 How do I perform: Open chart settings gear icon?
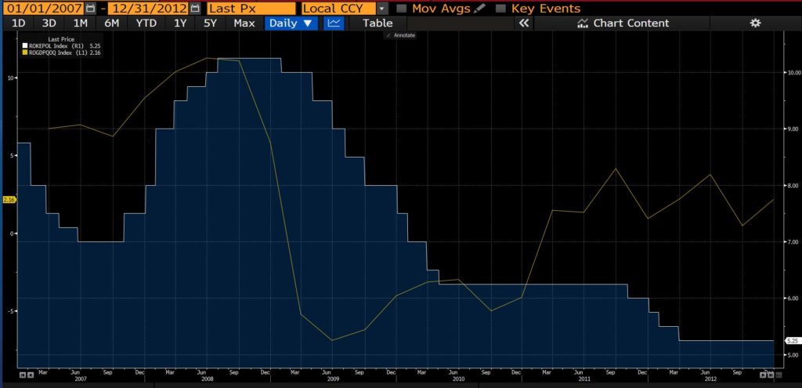tap(755, 24)
